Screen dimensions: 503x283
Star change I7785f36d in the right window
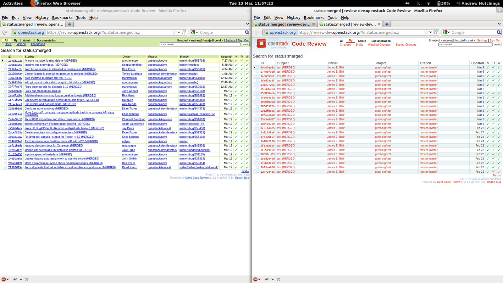click(x=257, y=72)
